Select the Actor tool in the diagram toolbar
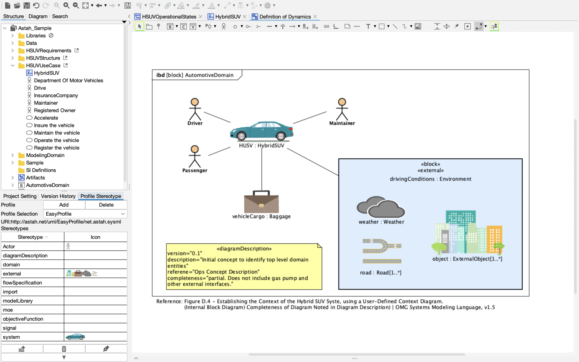Viewport: 579px width, 362px height. click(x=224, y=26)
